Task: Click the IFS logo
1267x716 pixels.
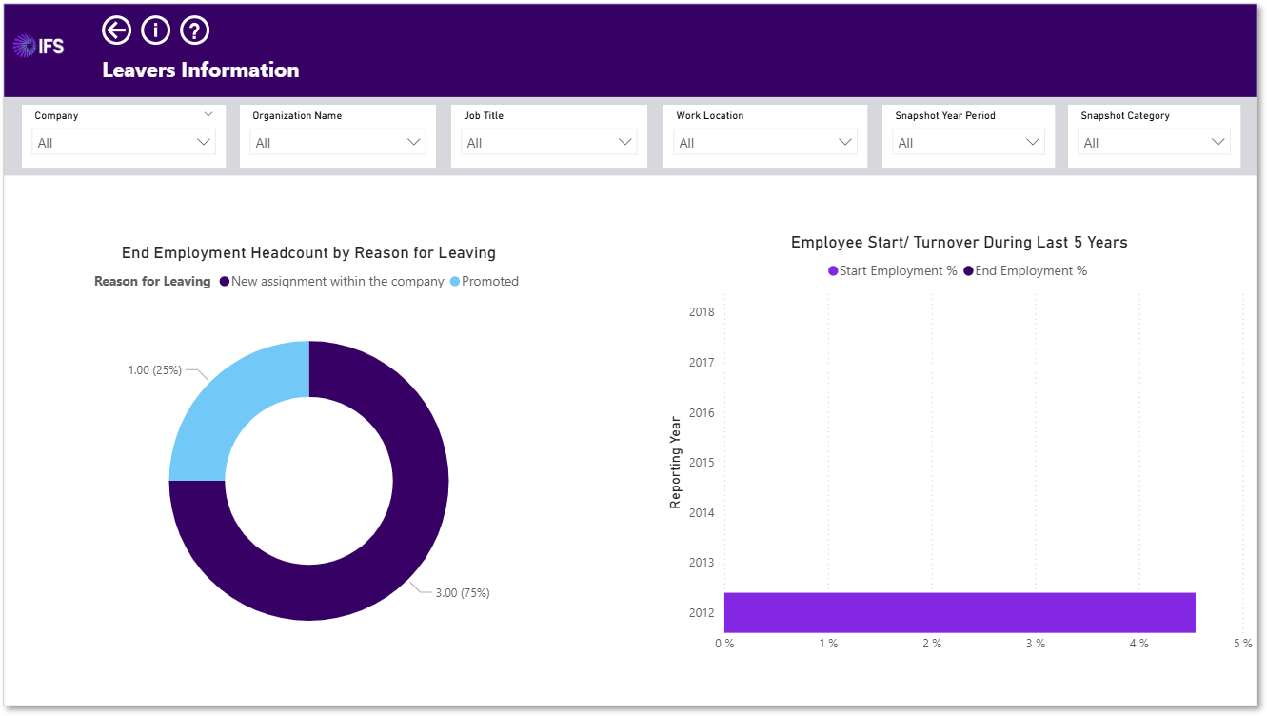Action: pyautogui.click(x=38, y=45)
